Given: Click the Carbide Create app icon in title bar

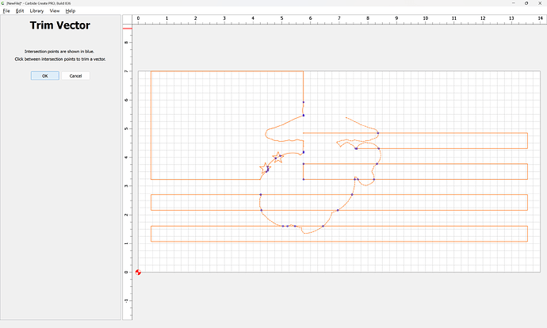Looking at the screenshot, I should (3, 3).
